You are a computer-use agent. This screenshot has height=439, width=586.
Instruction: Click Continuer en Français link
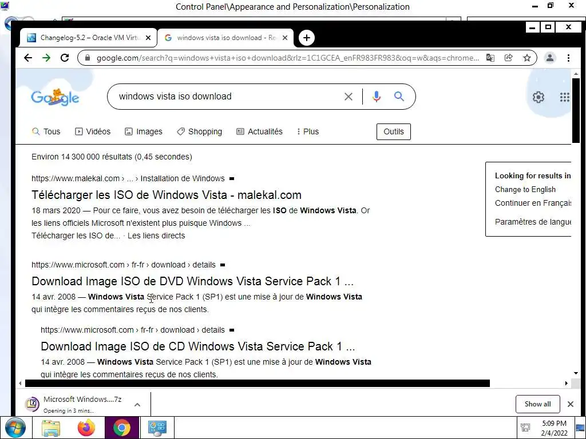533,203
